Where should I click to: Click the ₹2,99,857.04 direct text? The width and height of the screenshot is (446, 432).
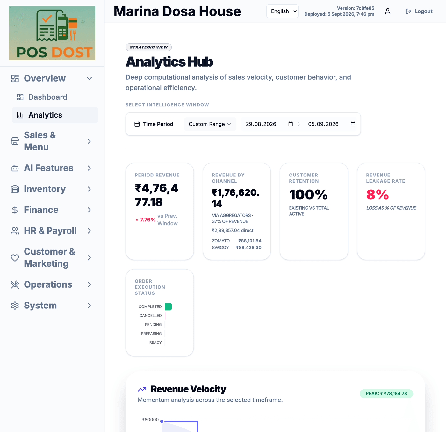click(x=233, y=230)
